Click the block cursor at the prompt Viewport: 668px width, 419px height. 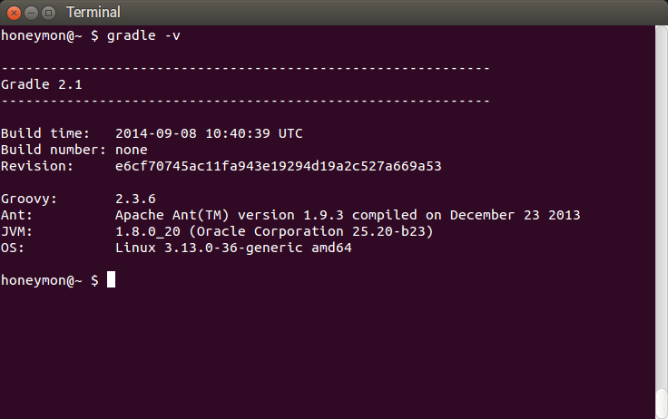coord(111,279)
